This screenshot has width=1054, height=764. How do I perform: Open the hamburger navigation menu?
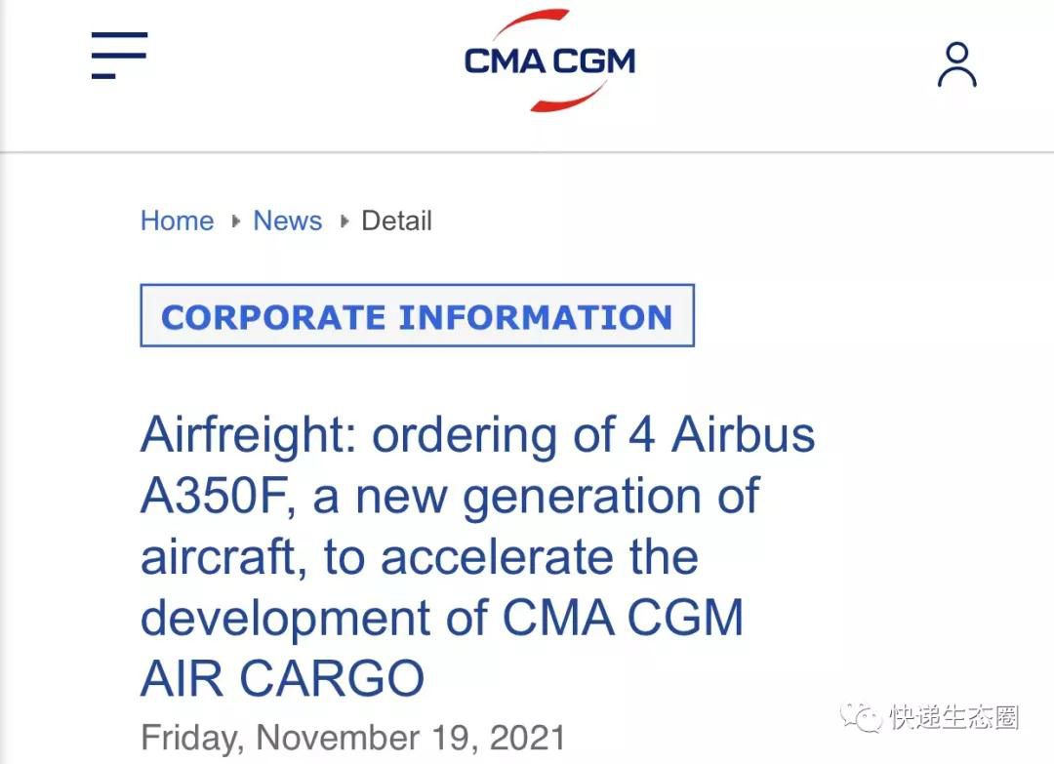tap(120, 55)
